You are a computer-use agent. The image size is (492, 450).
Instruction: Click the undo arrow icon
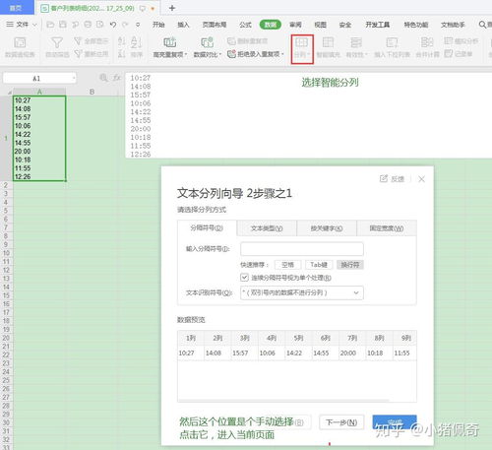click(113, 25)
